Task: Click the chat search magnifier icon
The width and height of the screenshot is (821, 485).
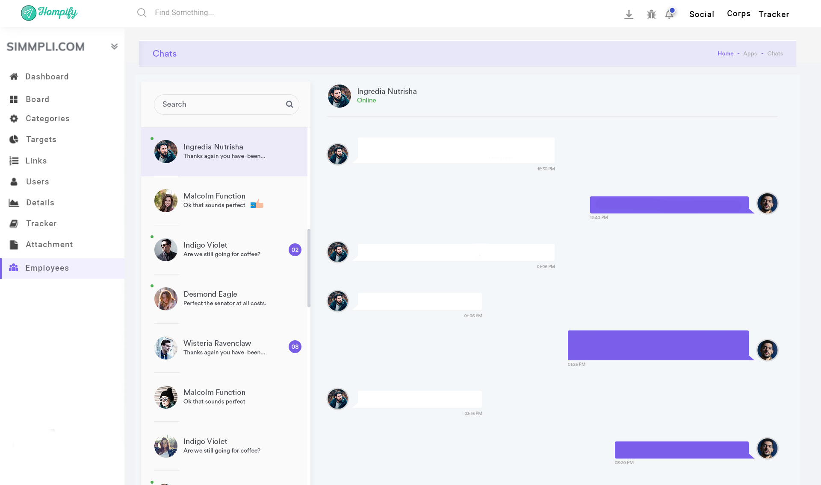Action: tap(289, 104)
